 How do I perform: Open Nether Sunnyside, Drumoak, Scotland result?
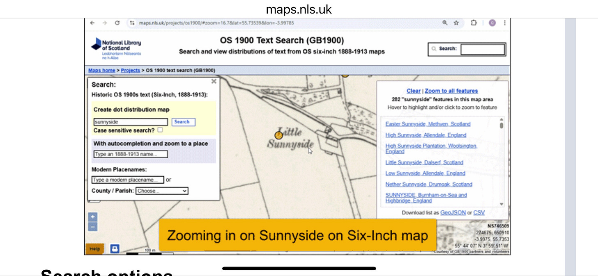click(x=429, y=184)
